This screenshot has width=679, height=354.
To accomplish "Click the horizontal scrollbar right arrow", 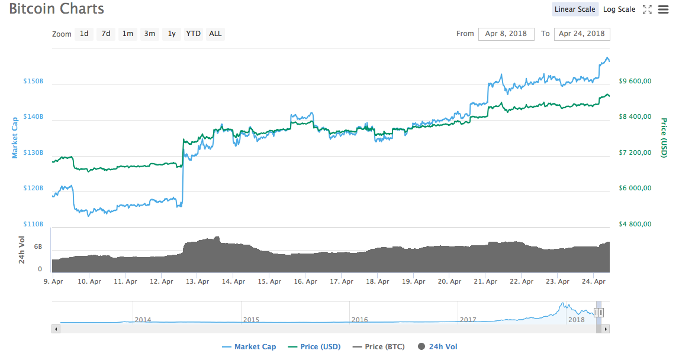I will coord(606,329).
